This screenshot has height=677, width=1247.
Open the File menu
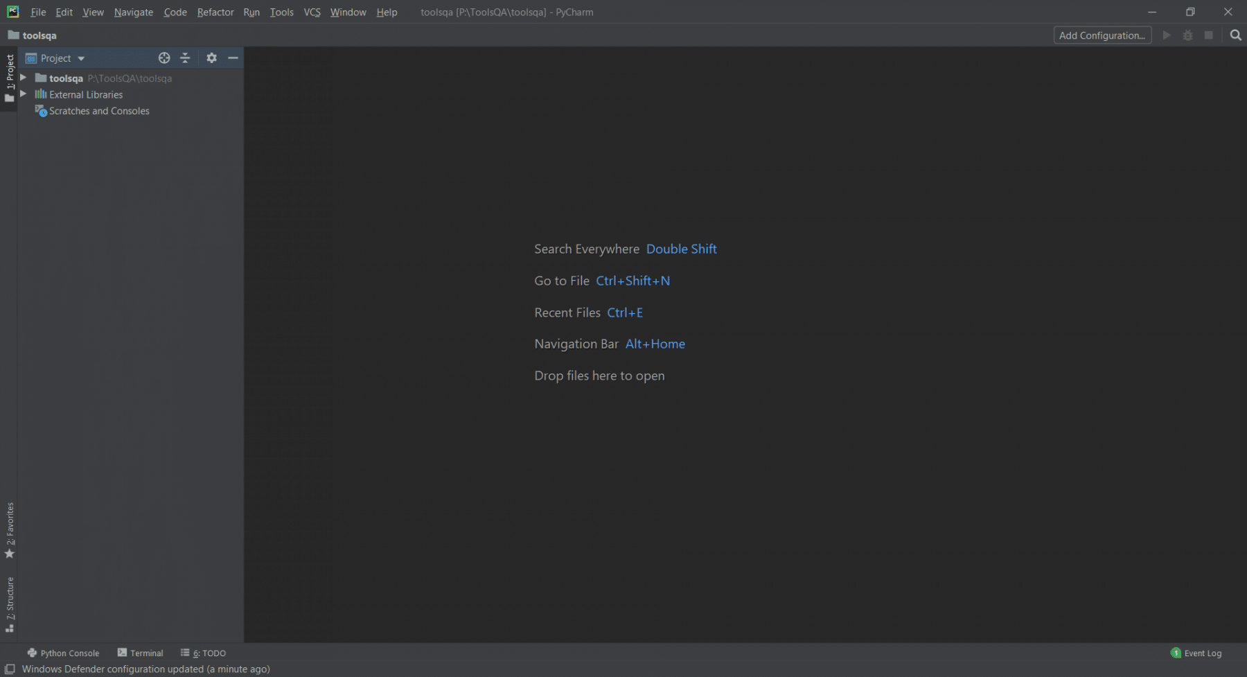(38, 12)
